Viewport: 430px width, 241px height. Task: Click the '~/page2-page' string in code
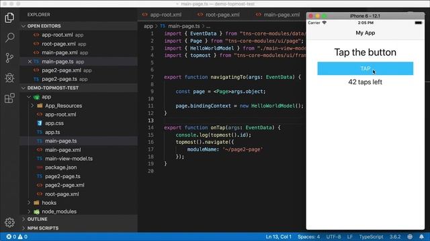243,149
